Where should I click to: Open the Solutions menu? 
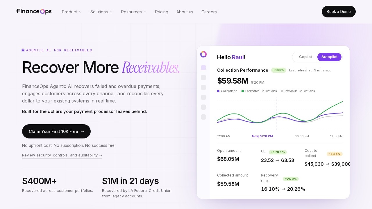click(x=101, y=12)
